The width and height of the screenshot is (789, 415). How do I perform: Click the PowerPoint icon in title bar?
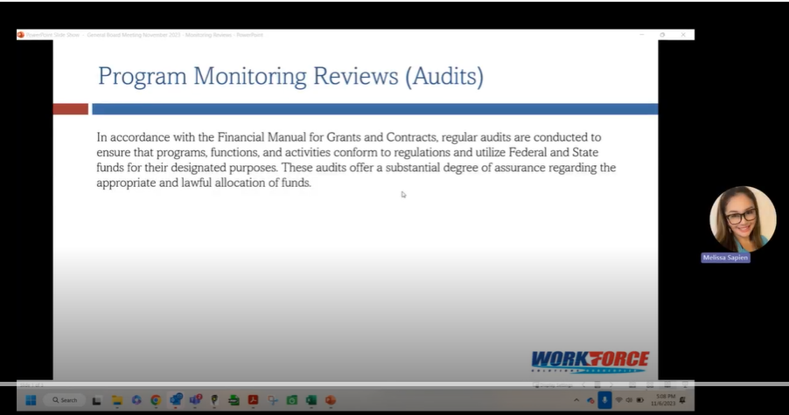pyautogui.click(x=21, y=35)
